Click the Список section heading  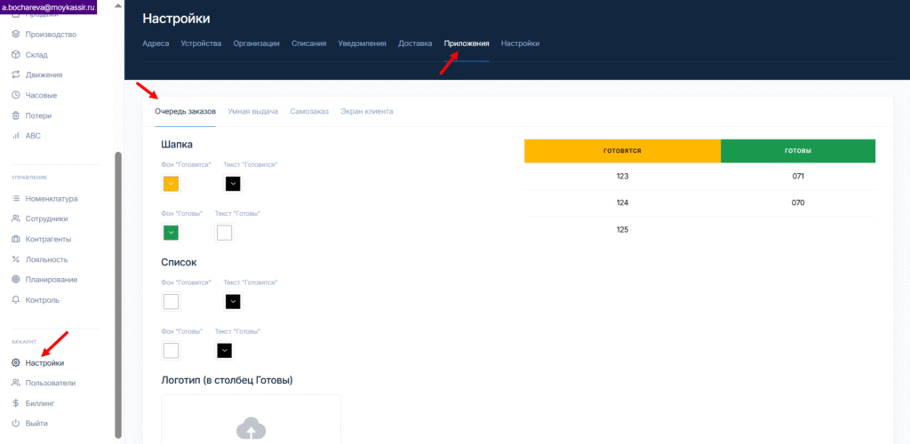179,262
